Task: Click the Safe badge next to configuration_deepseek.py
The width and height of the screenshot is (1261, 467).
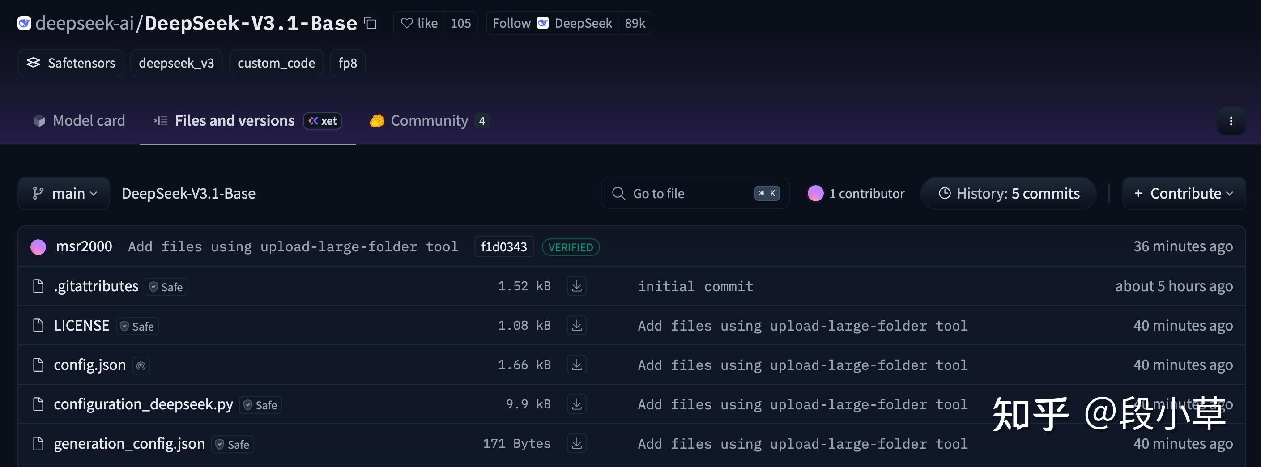Action: [x=260, y=405]
